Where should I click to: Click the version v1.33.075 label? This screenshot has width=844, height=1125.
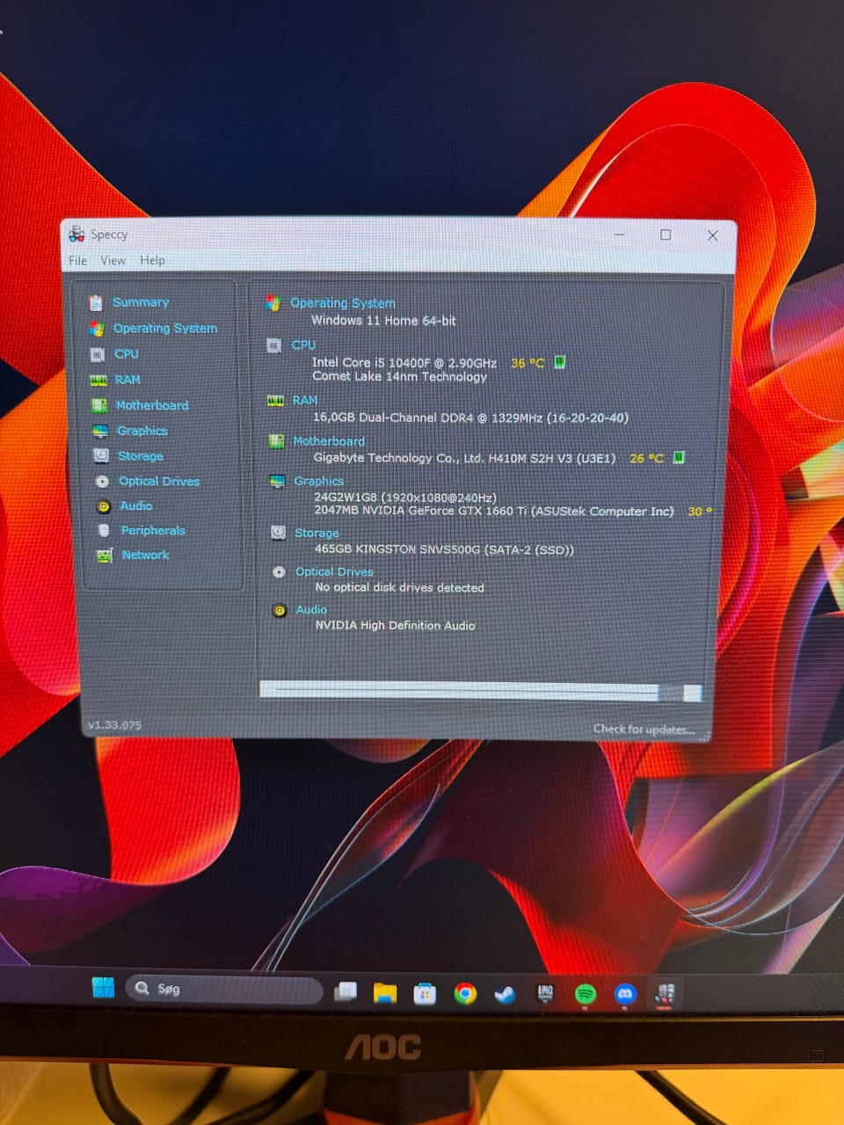pos(114,725)
